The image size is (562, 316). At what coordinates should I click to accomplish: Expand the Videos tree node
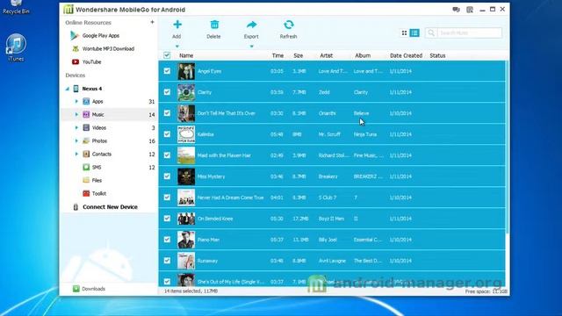pyautogui.click(x=76, y=127)
